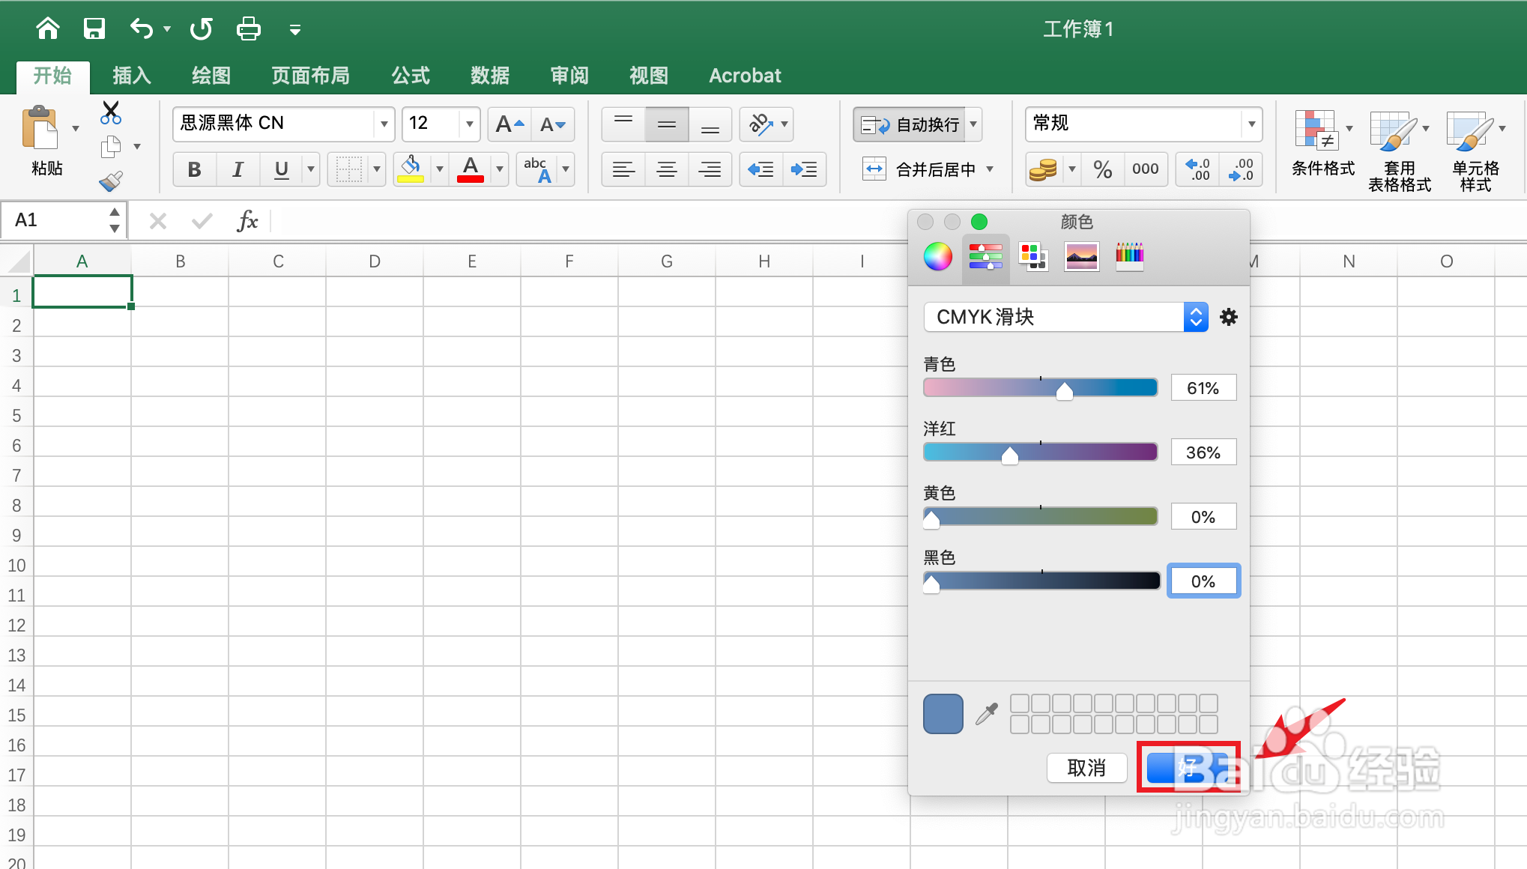Click the 青色 cyan slider track

[x=1040, y=388]
